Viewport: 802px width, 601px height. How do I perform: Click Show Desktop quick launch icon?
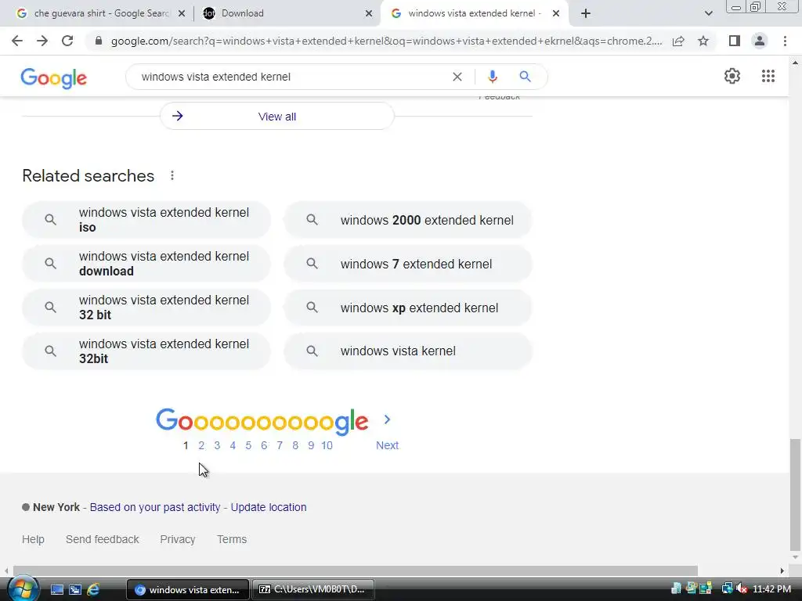tap(56, 589)
